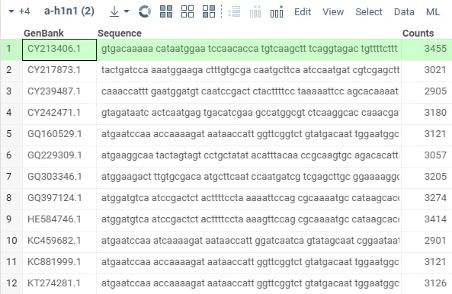The width and height of the screenshot is (452, 294).
Task: Select GenBank cell HE584746.1
Action: 59,220
